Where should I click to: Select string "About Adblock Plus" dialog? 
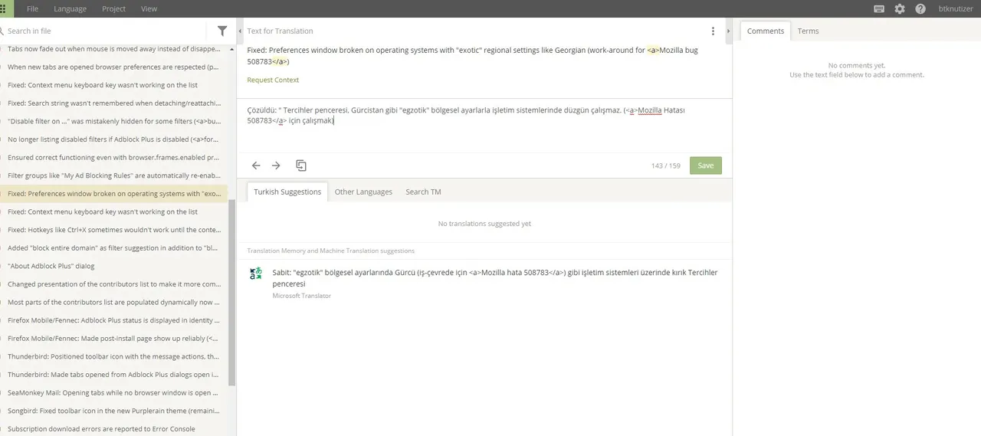[x=114, y=266]
